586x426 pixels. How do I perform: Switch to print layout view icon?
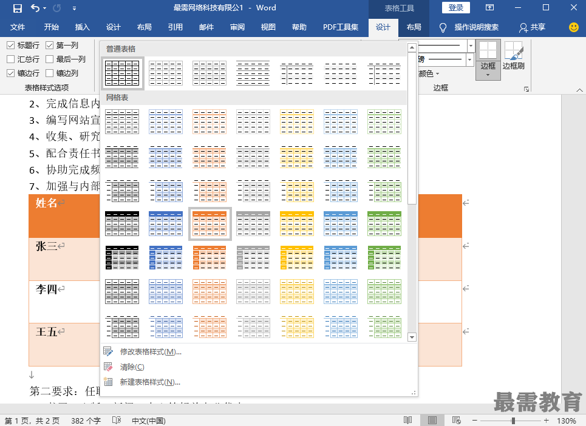coord(432,421)
